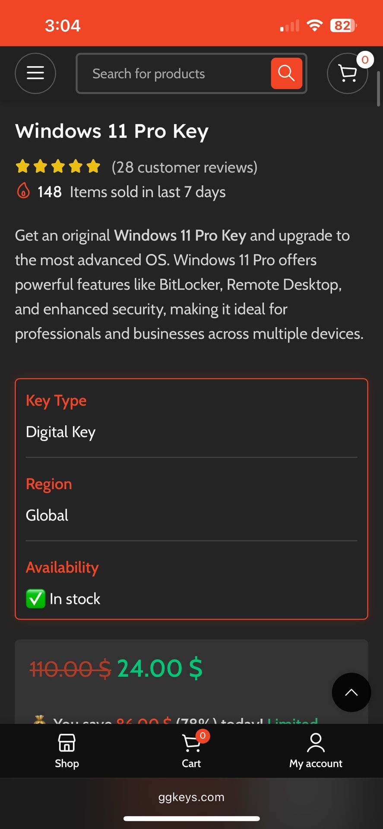The image size is (383, 829).
Task: Tap the green In stock checkmark
Action: [x=35, y=598]
